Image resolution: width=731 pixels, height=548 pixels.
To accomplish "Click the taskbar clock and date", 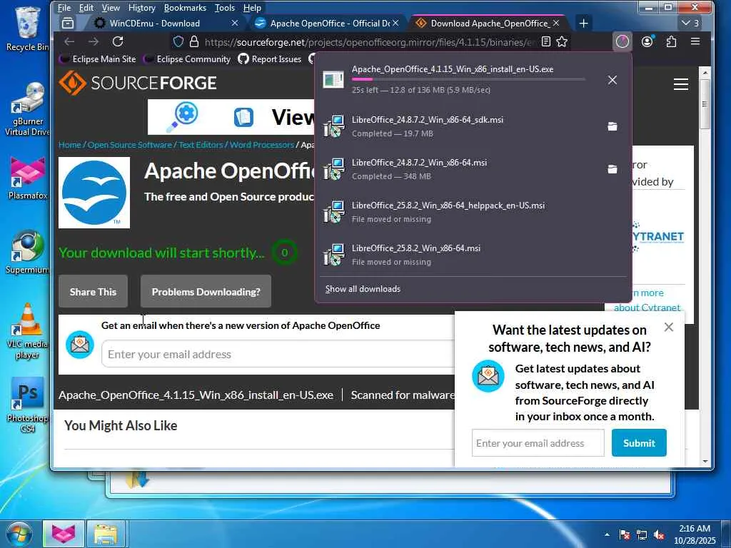I will point(695,534).
